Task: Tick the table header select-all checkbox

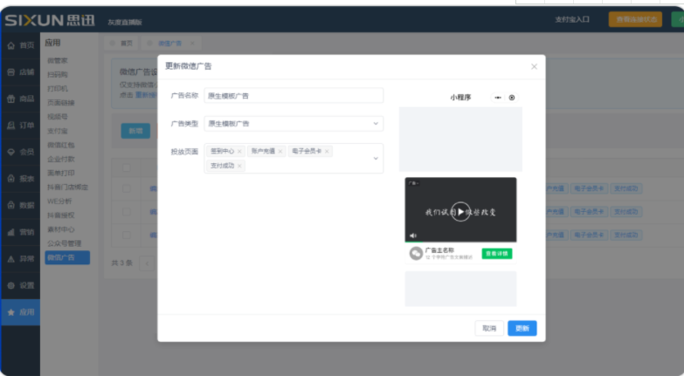Action: pos(127,167)
